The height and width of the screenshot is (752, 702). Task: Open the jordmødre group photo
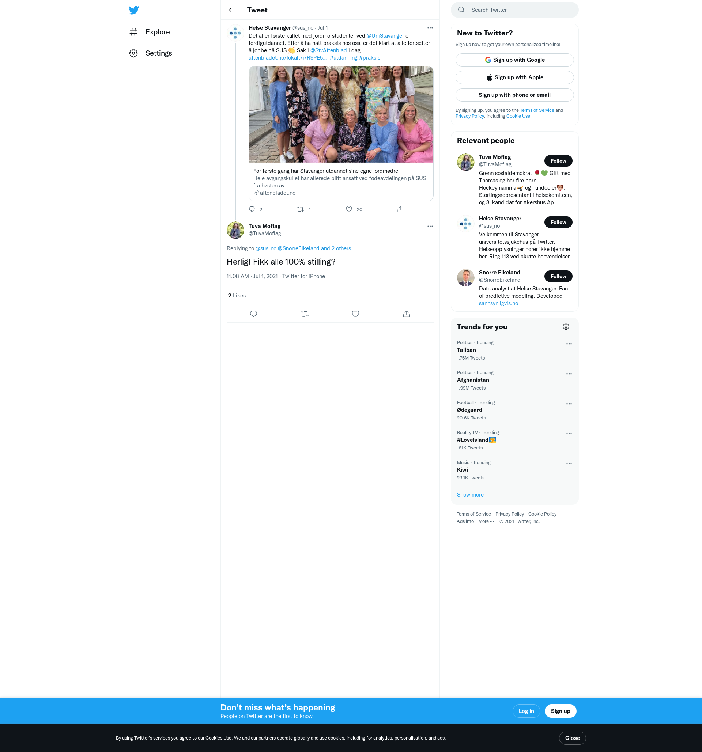[x=341, y=114]
